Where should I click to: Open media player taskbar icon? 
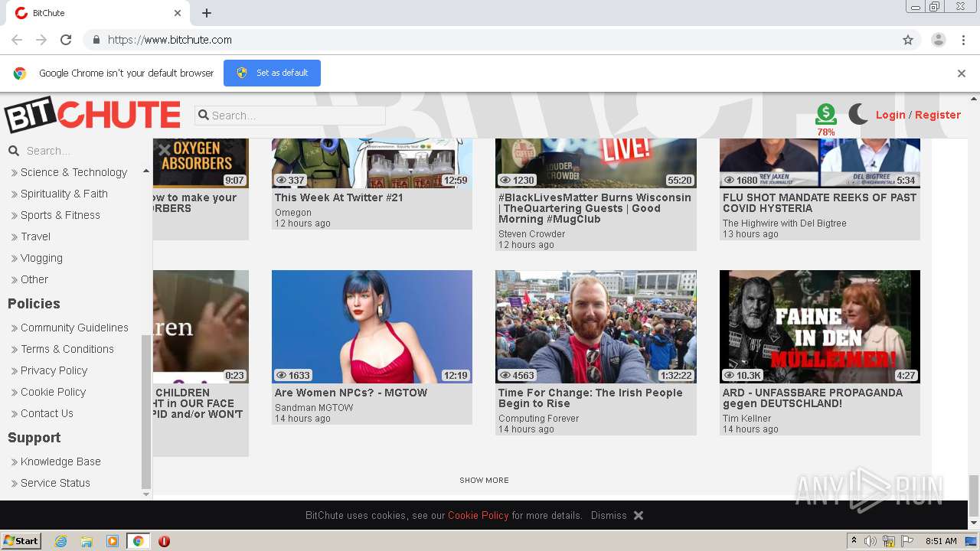[x=113, y=541]
